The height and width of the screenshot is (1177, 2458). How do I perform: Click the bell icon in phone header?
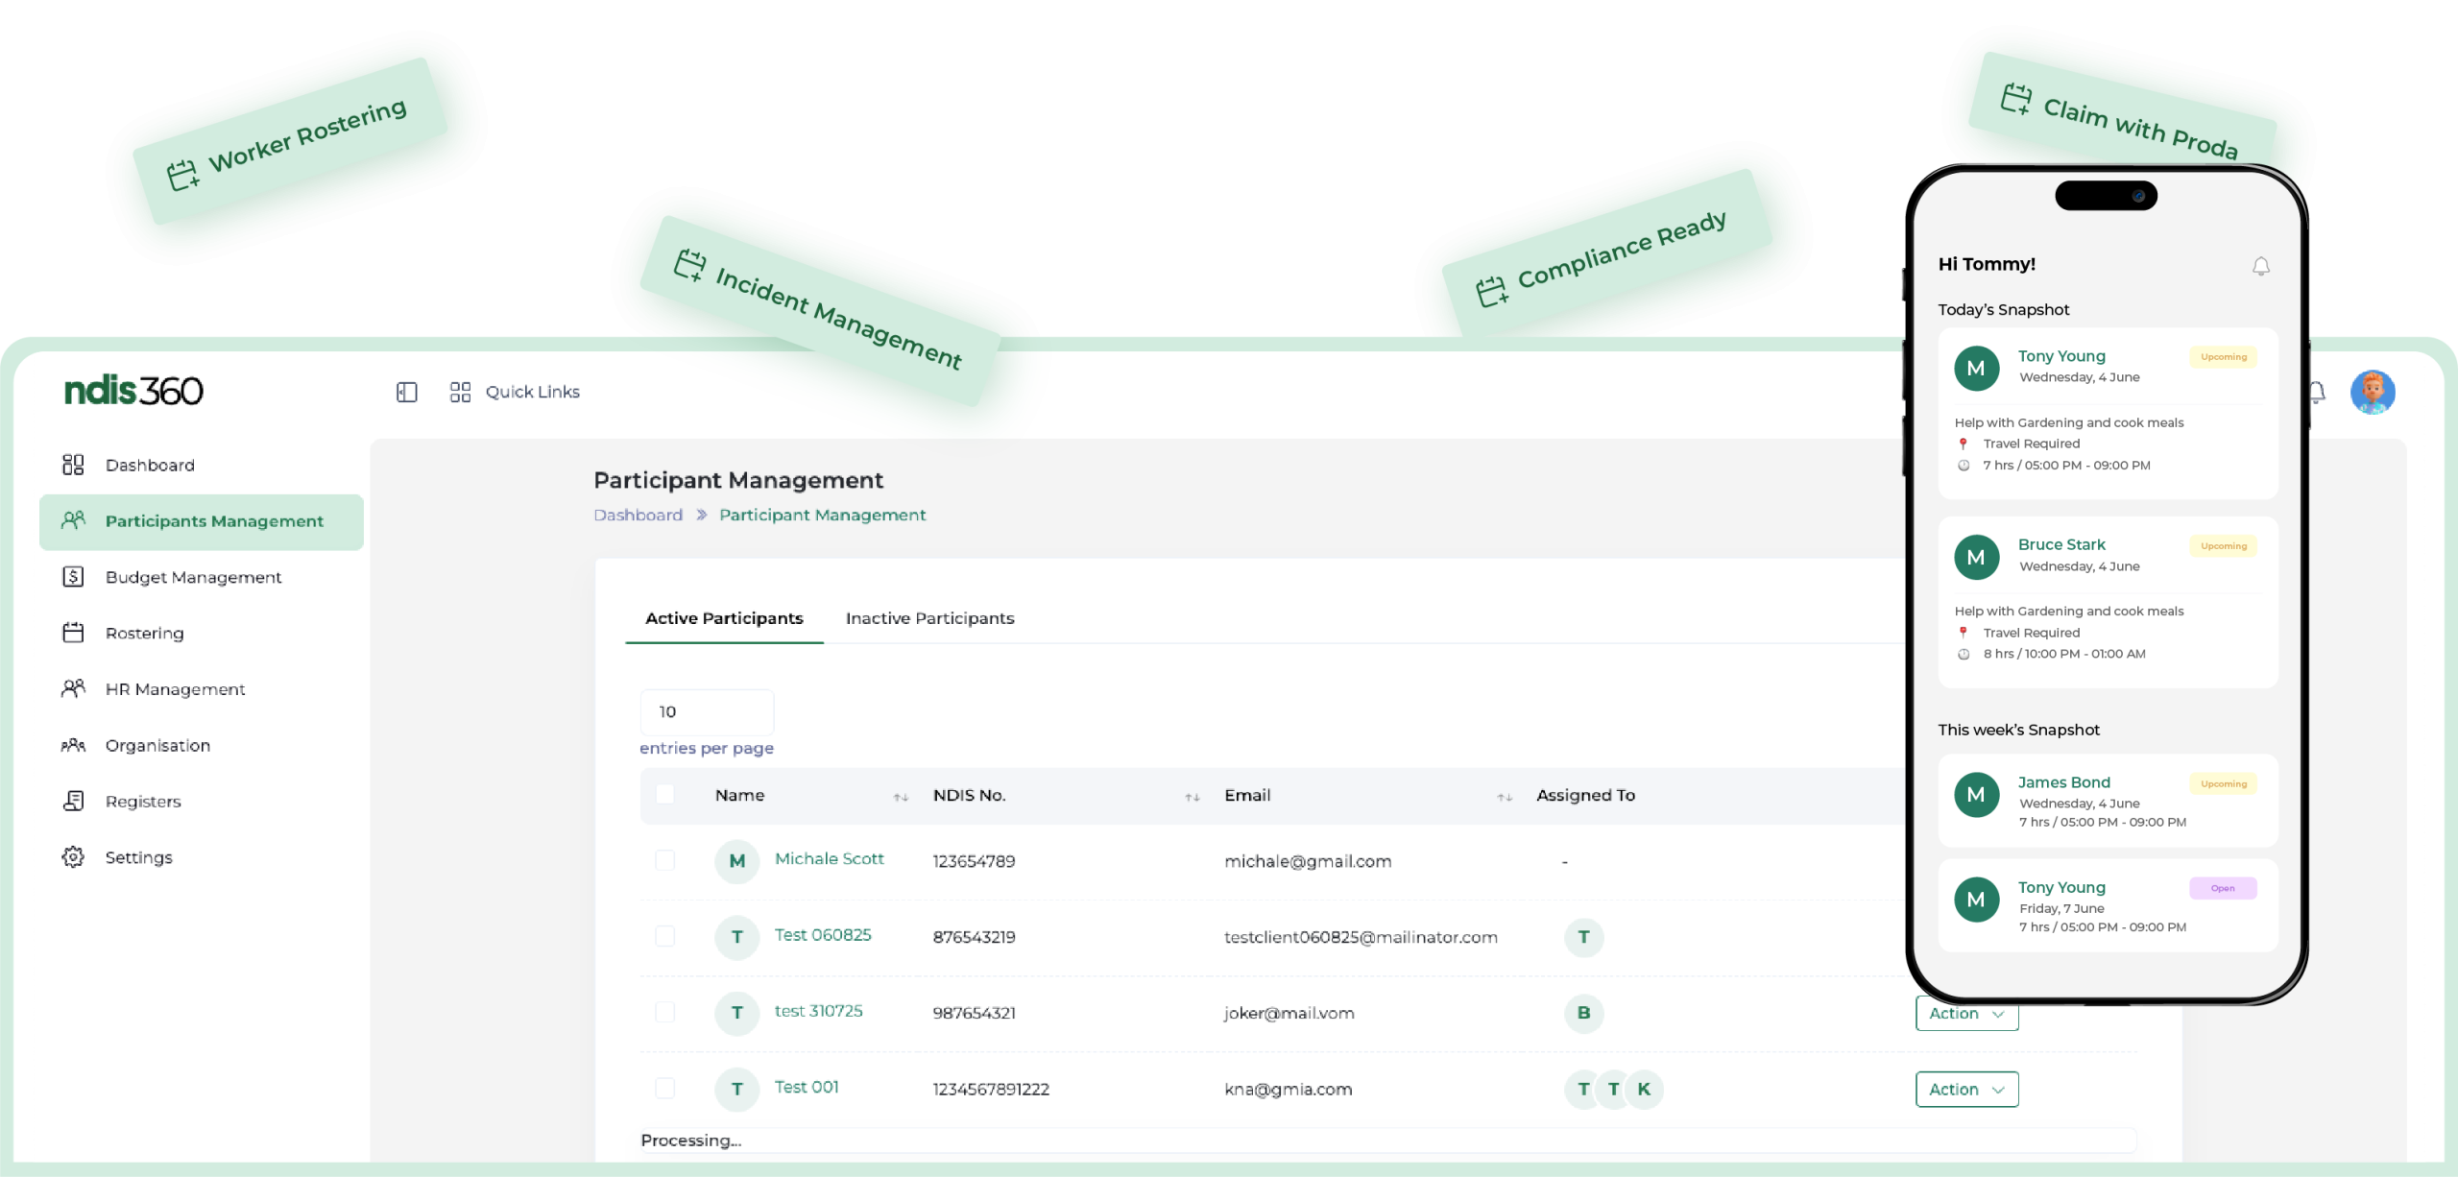coord(2261,266)
